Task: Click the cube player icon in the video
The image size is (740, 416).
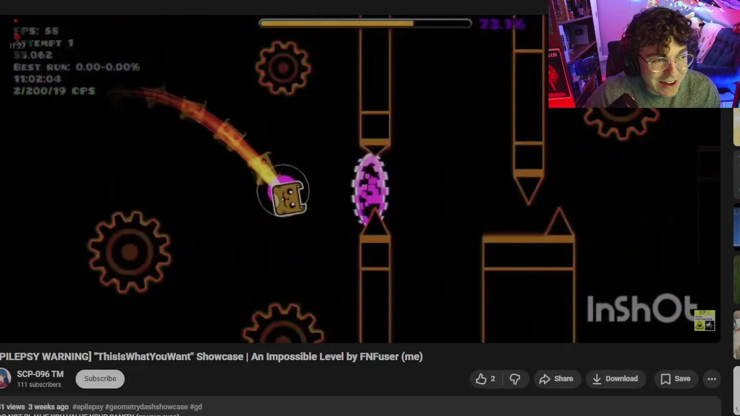Action: [288, 198]
